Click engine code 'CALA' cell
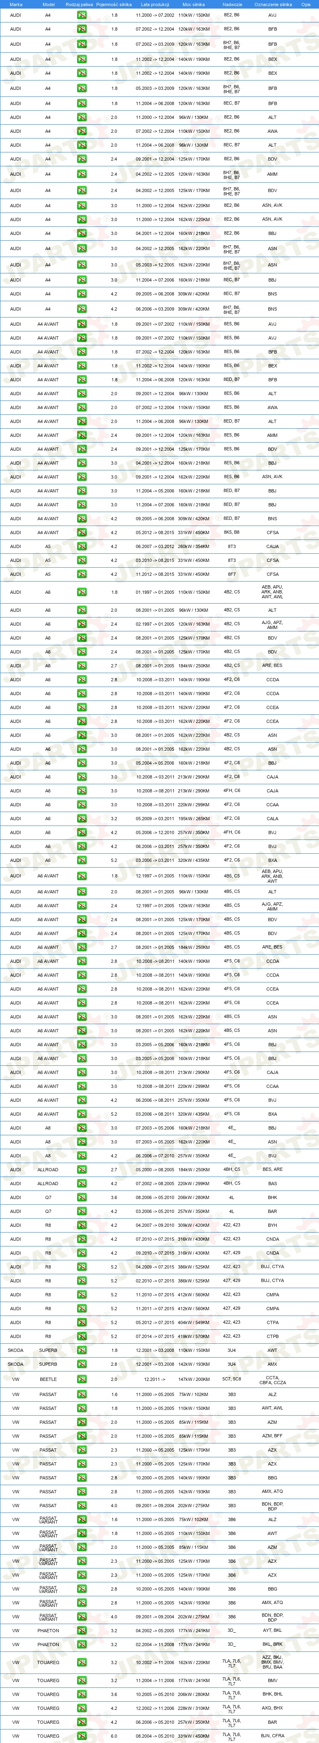 (272, 819)
